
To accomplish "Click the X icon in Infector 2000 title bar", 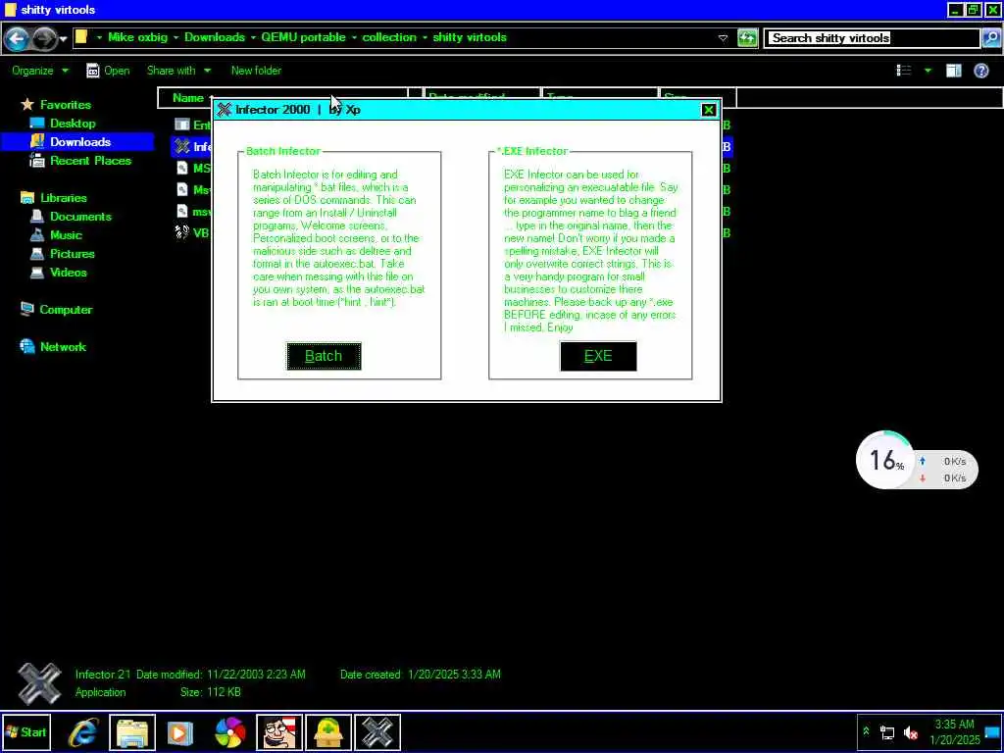I will [224, 110].
